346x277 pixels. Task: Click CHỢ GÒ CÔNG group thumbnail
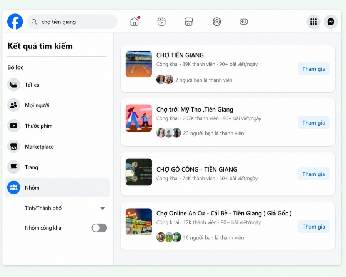[x=139, y=172]
